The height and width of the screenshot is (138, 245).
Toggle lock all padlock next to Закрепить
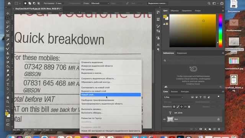pyautogui.click(x=189, y=107)
